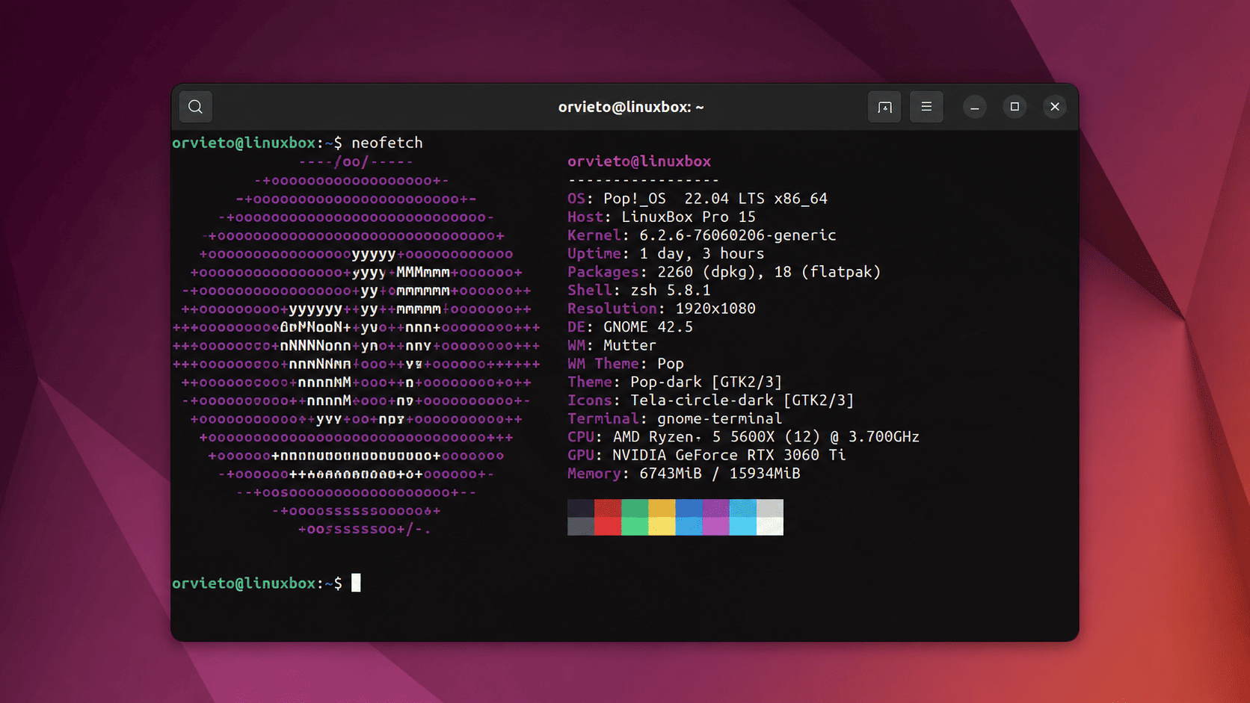Viewport: 1250px width, 703px height.
Task: Click the typed 'neofetch' command
Action: point(387,143)
